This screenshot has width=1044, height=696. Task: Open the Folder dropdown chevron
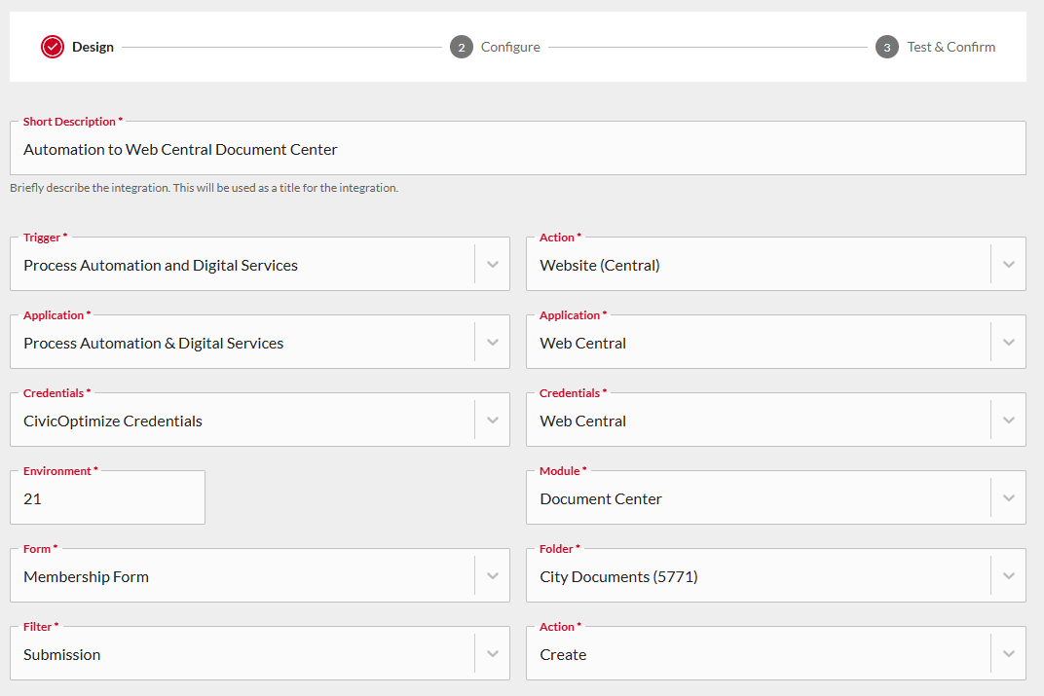pos(1009,575)
